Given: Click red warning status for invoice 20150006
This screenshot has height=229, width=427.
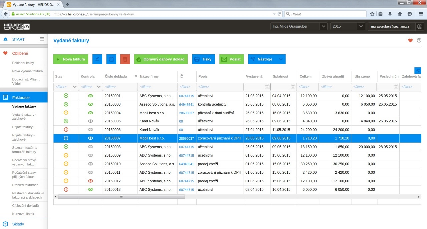Looking at the screenshot, I should tap(66, 130).
